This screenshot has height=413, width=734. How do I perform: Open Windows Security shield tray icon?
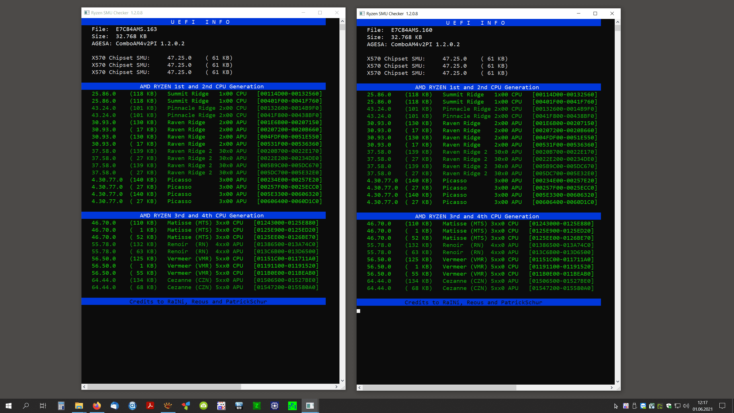(x=669, y=406)
